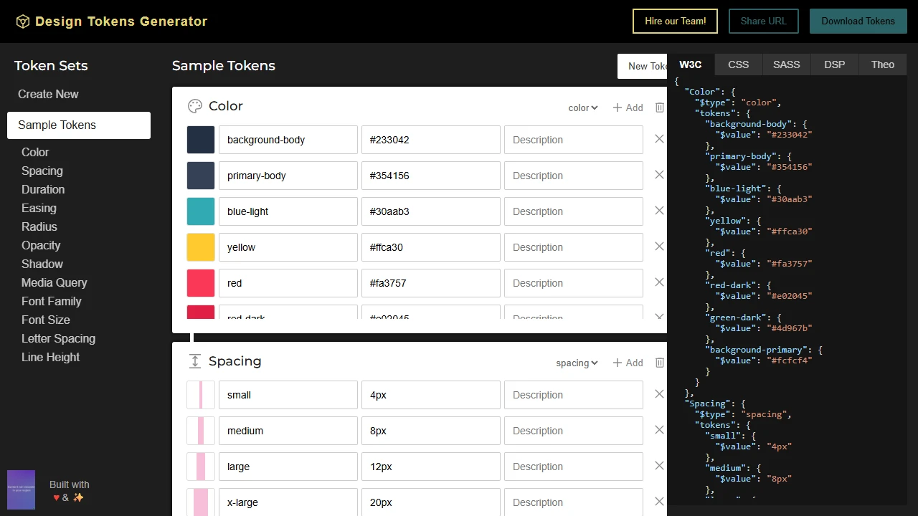
Task: Click the Design Tokens Generator cube logo
Action: pyautogui.click(x=23, y=21)
